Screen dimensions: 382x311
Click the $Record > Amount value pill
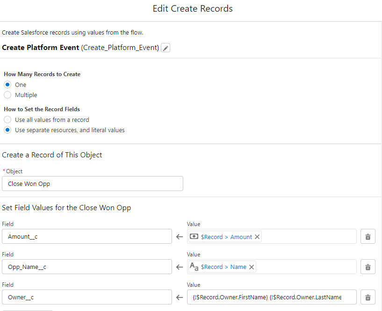click(226, 237)
